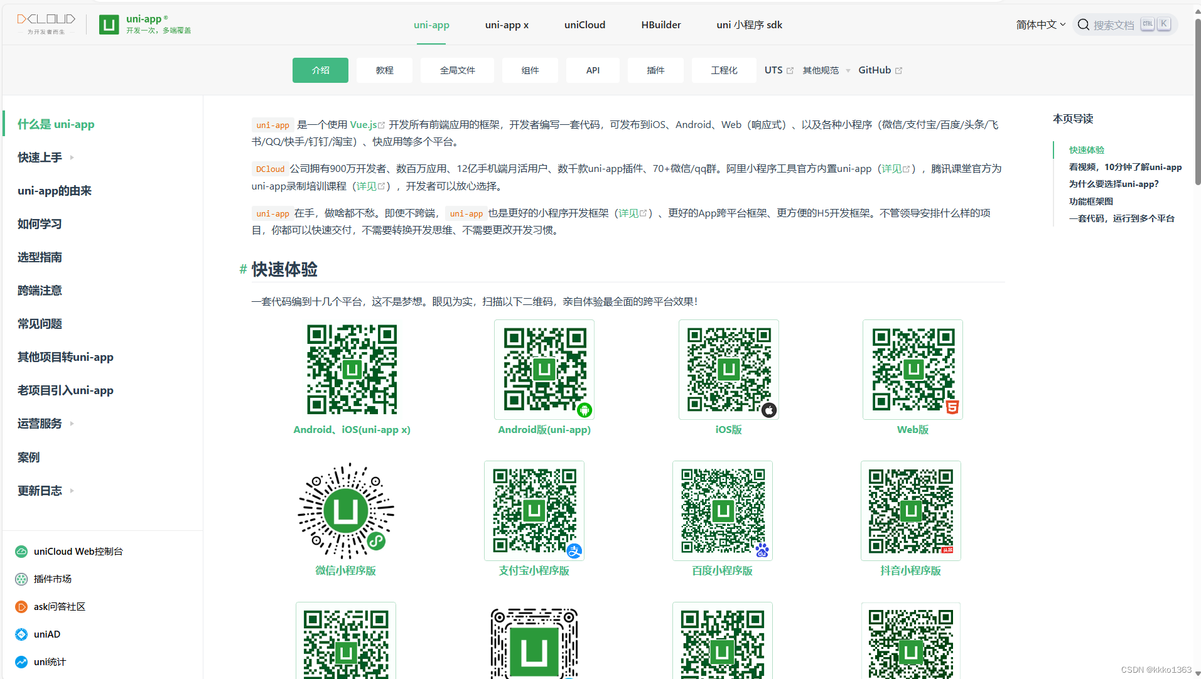This screenshot has width=1201, height=679.
Task: Open 跨端注意 sidebar item
Action: click(40, 291)
